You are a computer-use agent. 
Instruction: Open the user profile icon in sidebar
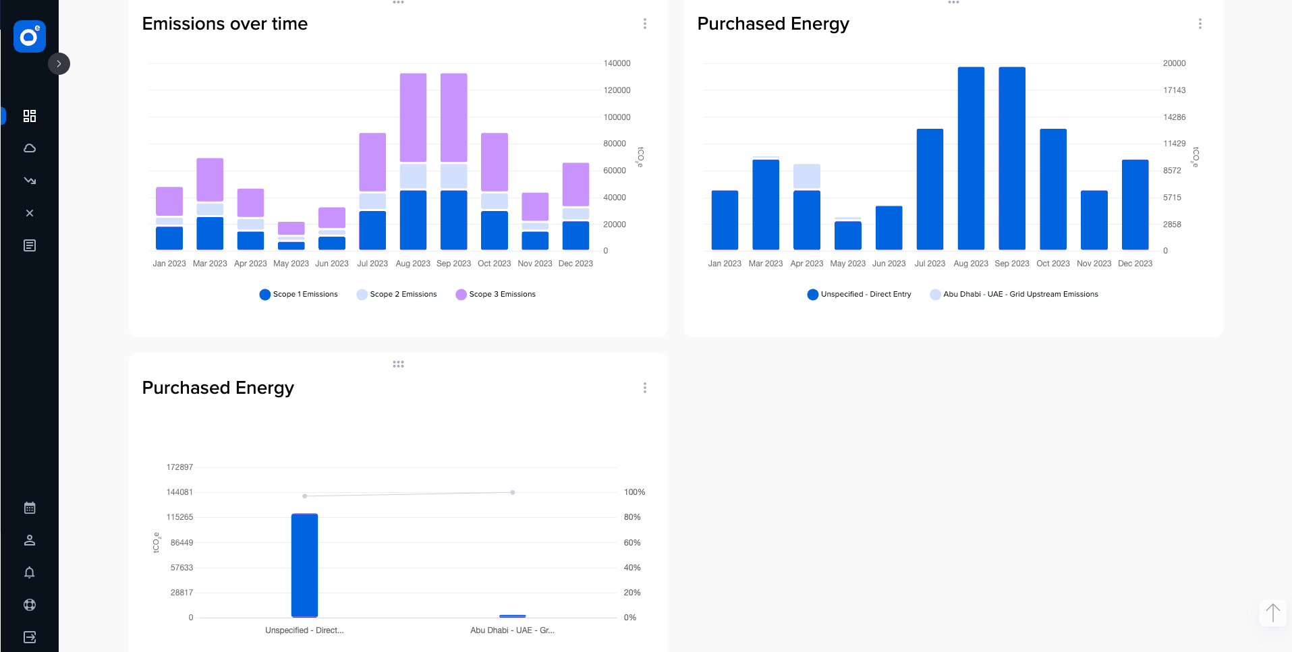coord(29,539)
